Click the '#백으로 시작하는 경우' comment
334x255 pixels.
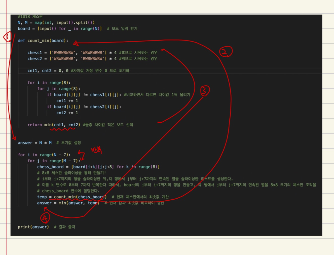click(x=138, y=59)
